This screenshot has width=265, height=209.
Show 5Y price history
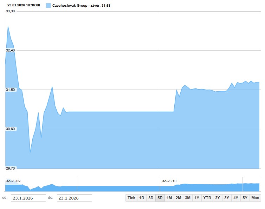[245, 198]
